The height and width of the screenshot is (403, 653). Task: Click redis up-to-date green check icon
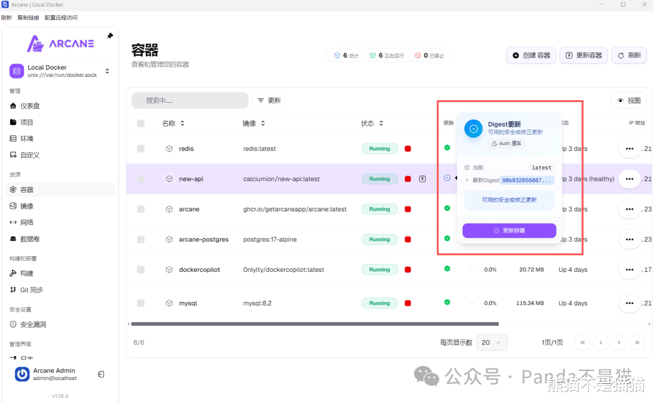(447, 147)
